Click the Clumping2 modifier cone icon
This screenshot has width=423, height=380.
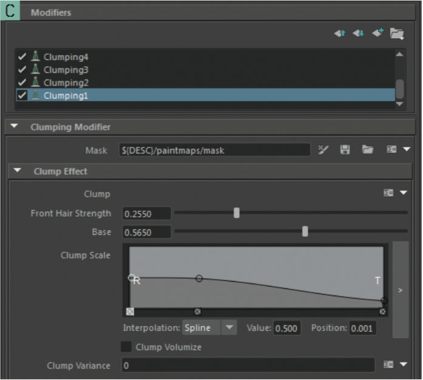click(x=35, y=82)
